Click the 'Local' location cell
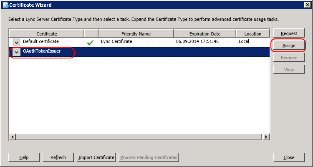Screen dimensions: 313x167 (244, 41)
